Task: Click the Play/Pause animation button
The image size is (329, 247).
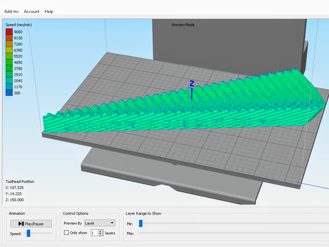Action: tap(31, 224)
